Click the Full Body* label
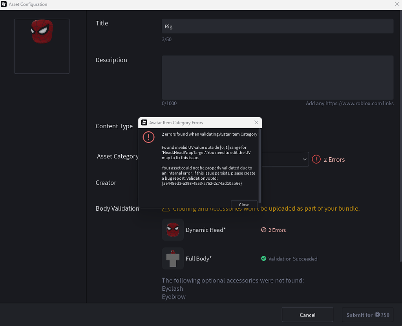The image size is (402, 326). 199,259
